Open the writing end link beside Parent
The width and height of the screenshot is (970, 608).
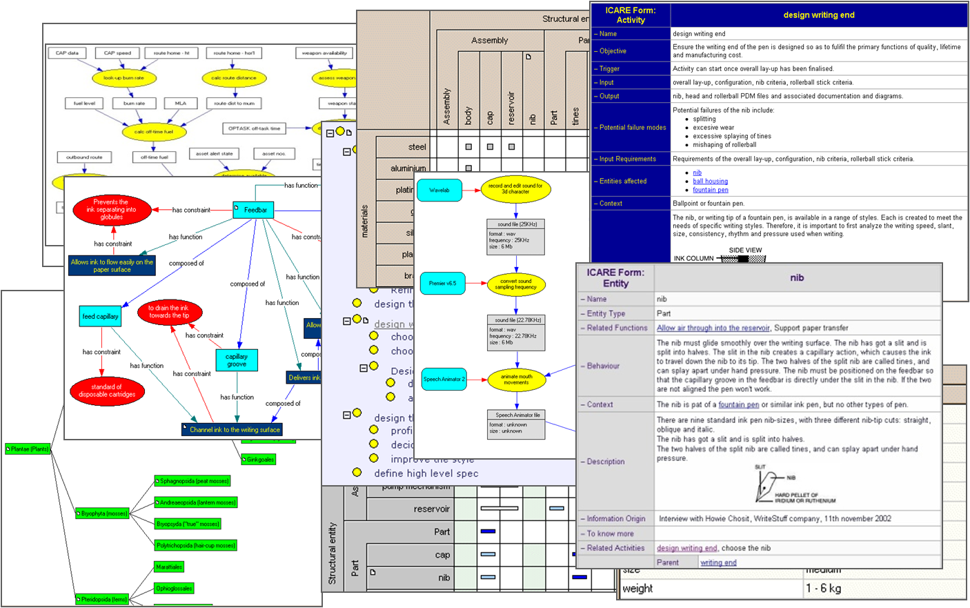point(718,562)
